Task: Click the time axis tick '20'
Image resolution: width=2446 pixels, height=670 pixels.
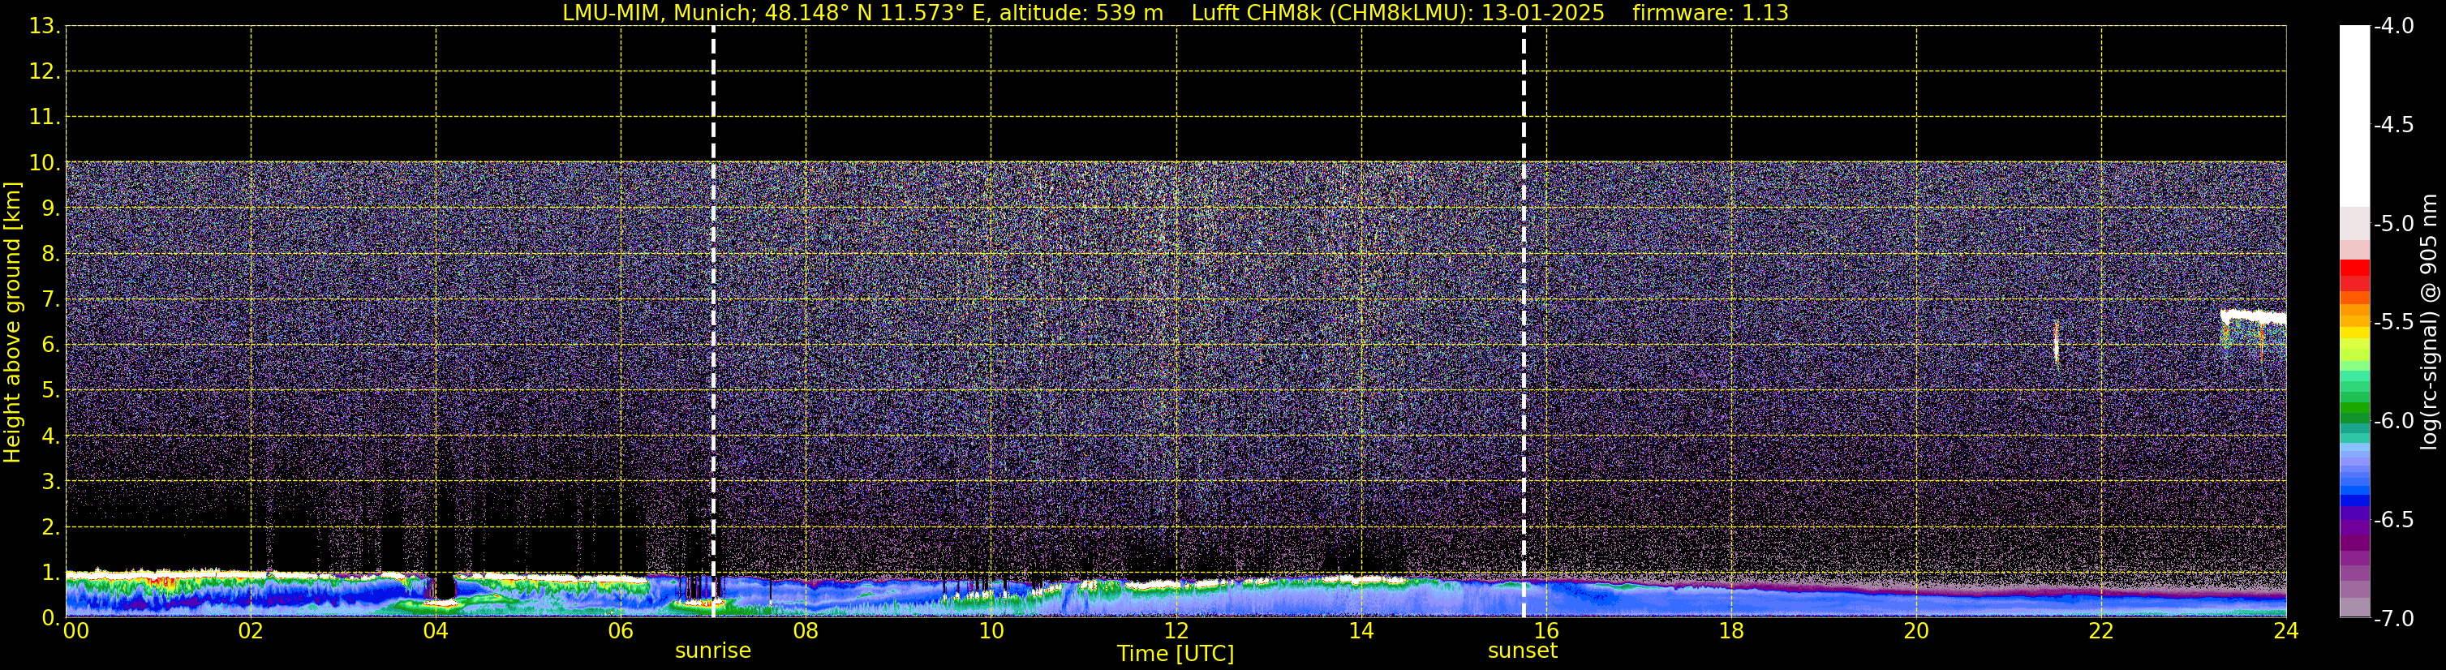Action: tap(1917, 631)
